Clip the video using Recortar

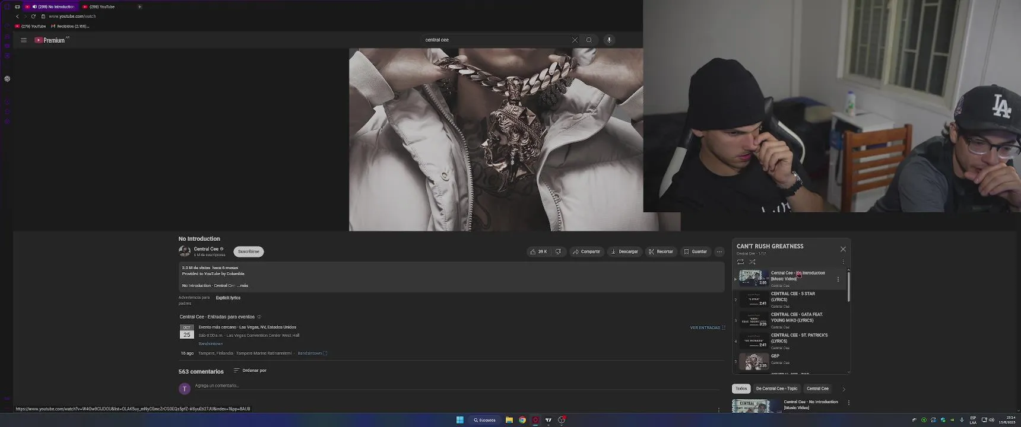click(661, 251)
